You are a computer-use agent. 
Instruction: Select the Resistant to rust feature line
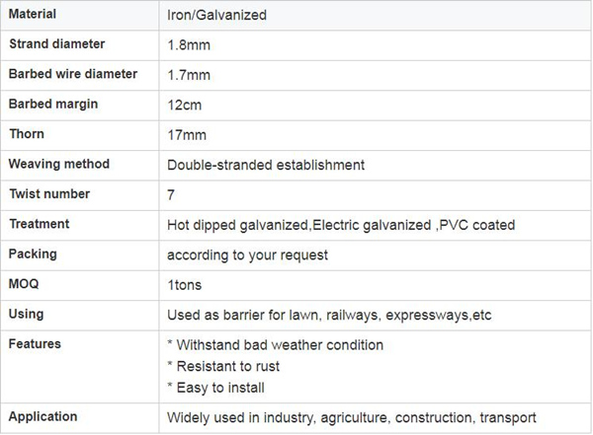[x=223, y=366]
